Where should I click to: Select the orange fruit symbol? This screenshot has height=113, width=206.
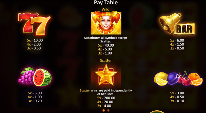pyautogui.click(x=195, y=79)
